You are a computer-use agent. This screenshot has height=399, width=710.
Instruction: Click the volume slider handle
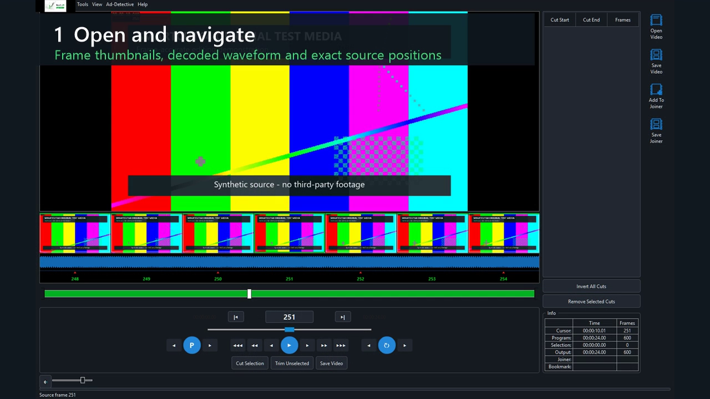click(83, 380)
